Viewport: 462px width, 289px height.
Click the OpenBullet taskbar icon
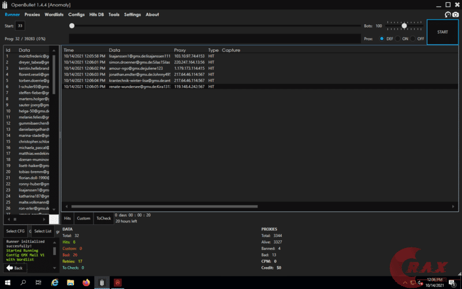(102, 283)
